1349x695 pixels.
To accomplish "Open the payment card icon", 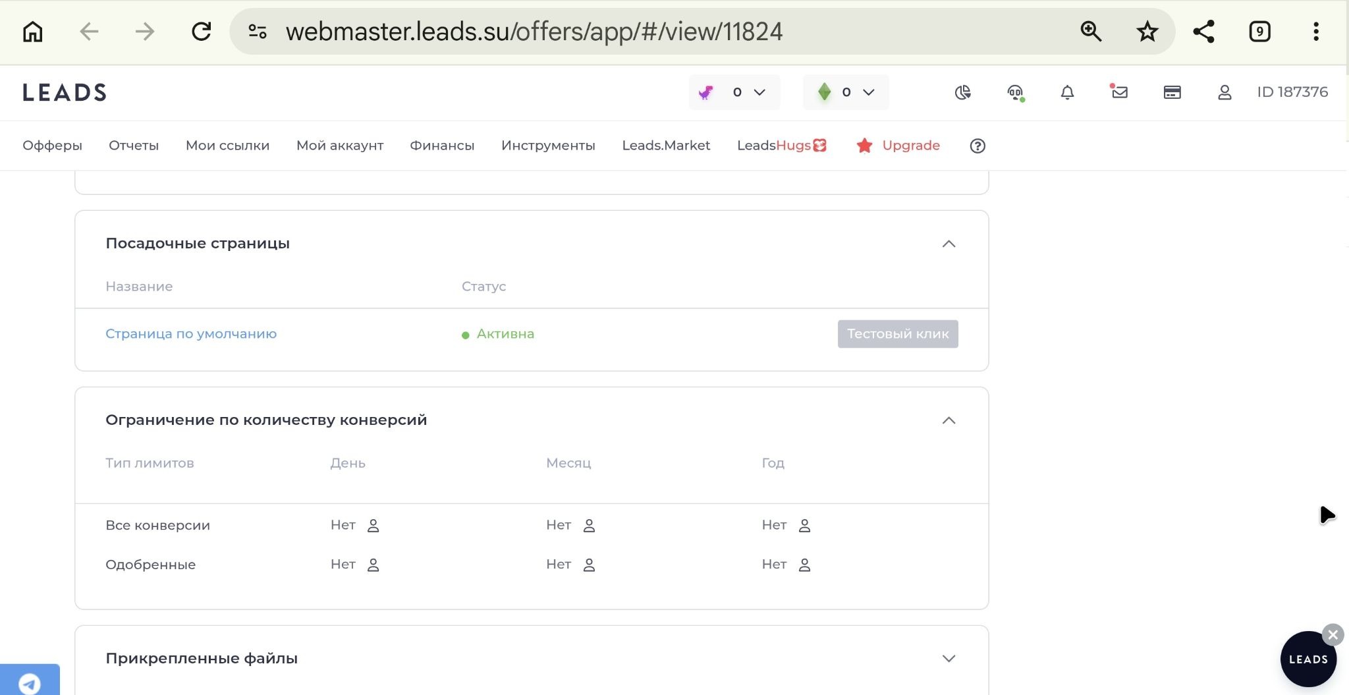I will pyautogui.click(x=1172, y=92).
